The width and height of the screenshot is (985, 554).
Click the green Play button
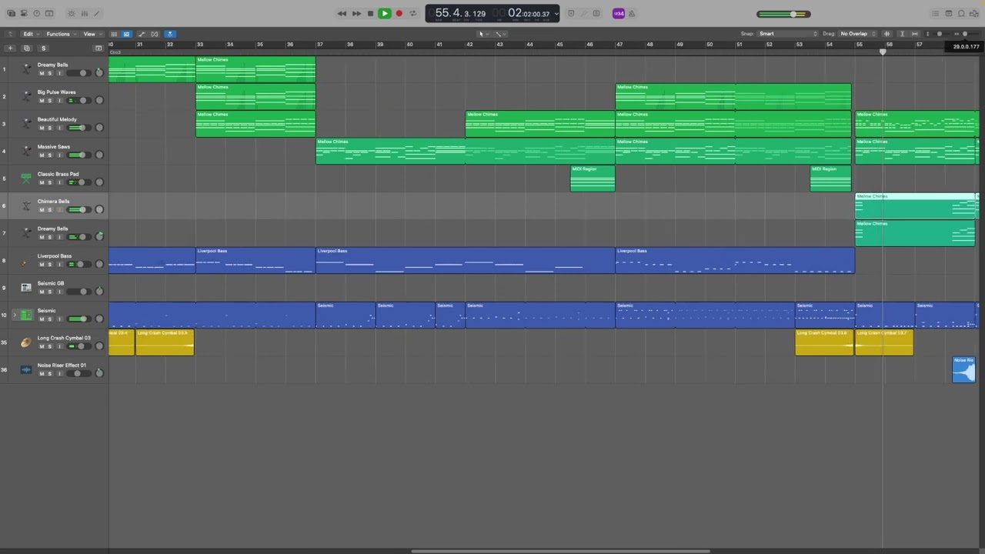pos(385,13)
